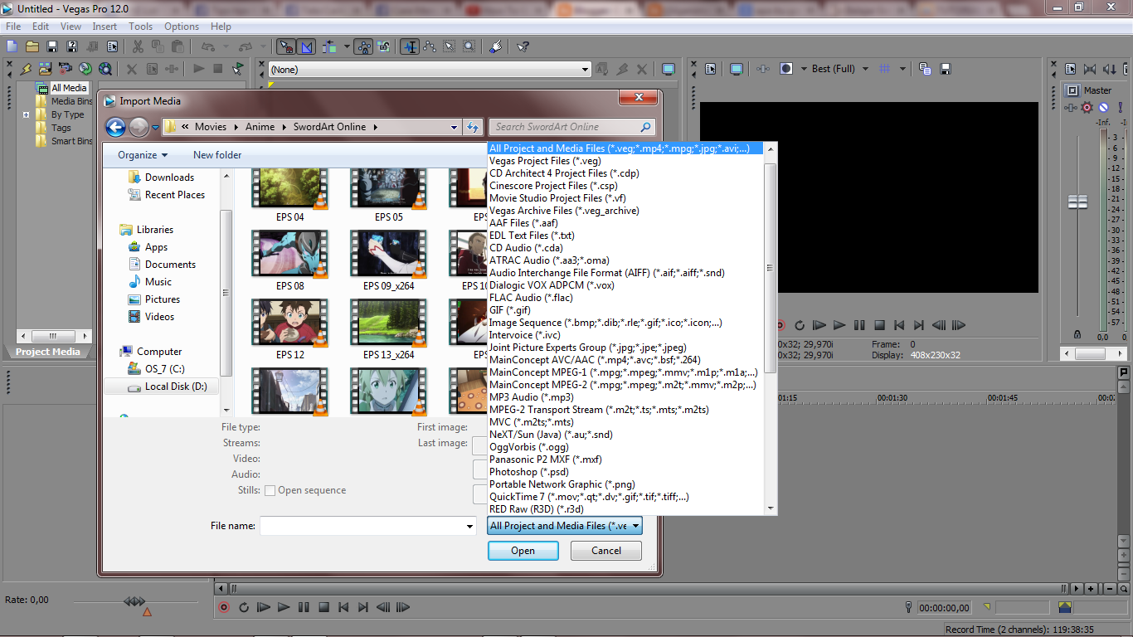
Task: Open the address bar path history dropdown
Action: (x=454, y=127)
